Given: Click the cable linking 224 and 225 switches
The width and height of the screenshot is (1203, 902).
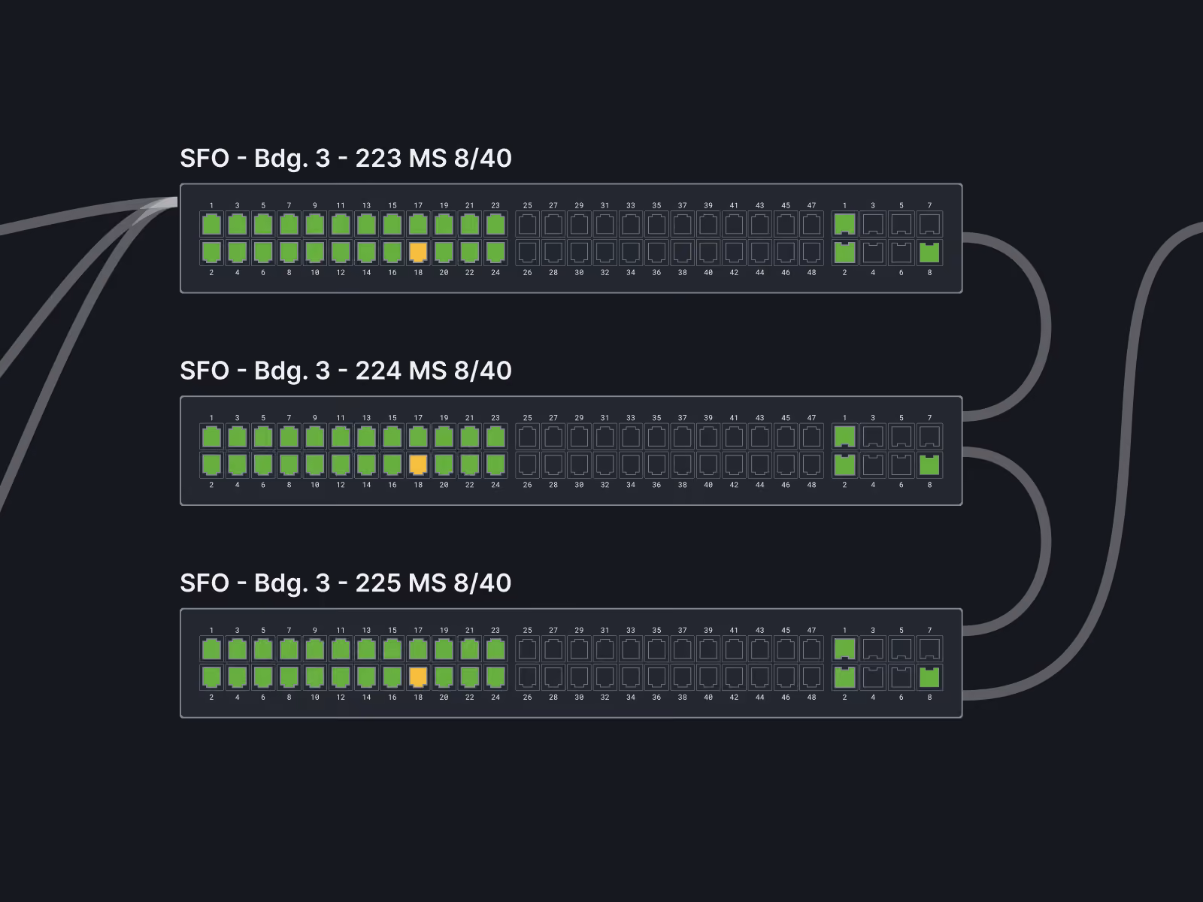Looking at the screenshot, I should (x=1046, y=540).
